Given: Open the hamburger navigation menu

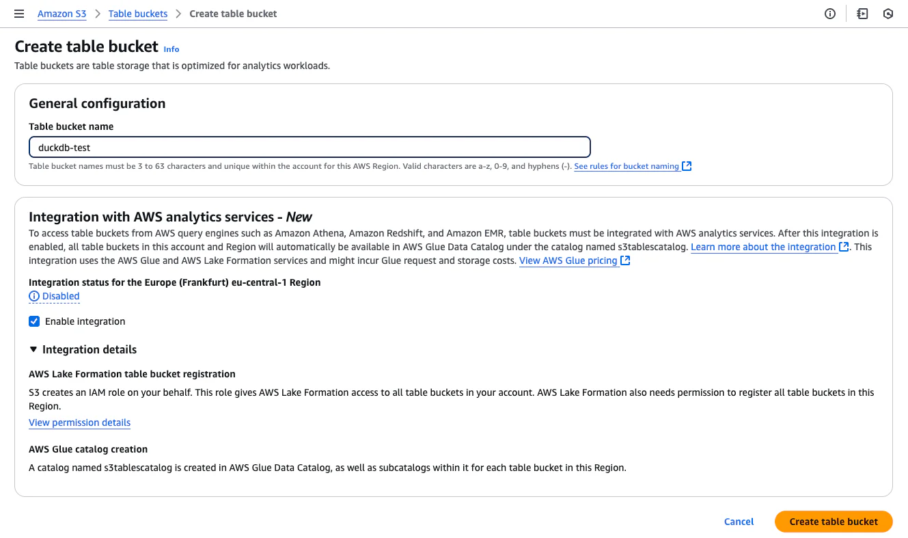Looking at the screenshot, I should [19, 14].
